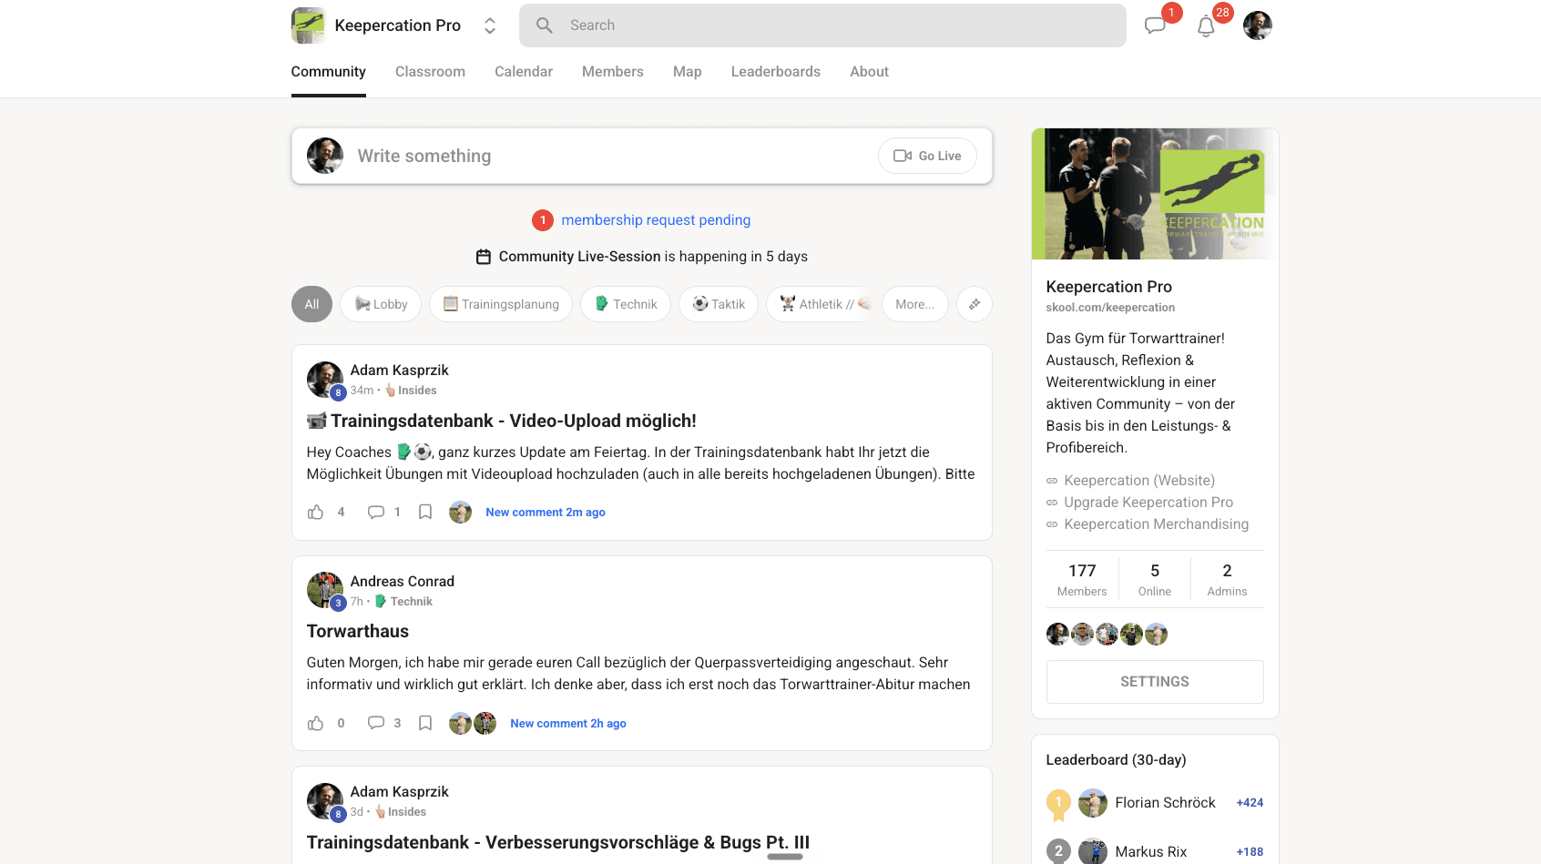View the 2 Admins

tap(1227, 579)
